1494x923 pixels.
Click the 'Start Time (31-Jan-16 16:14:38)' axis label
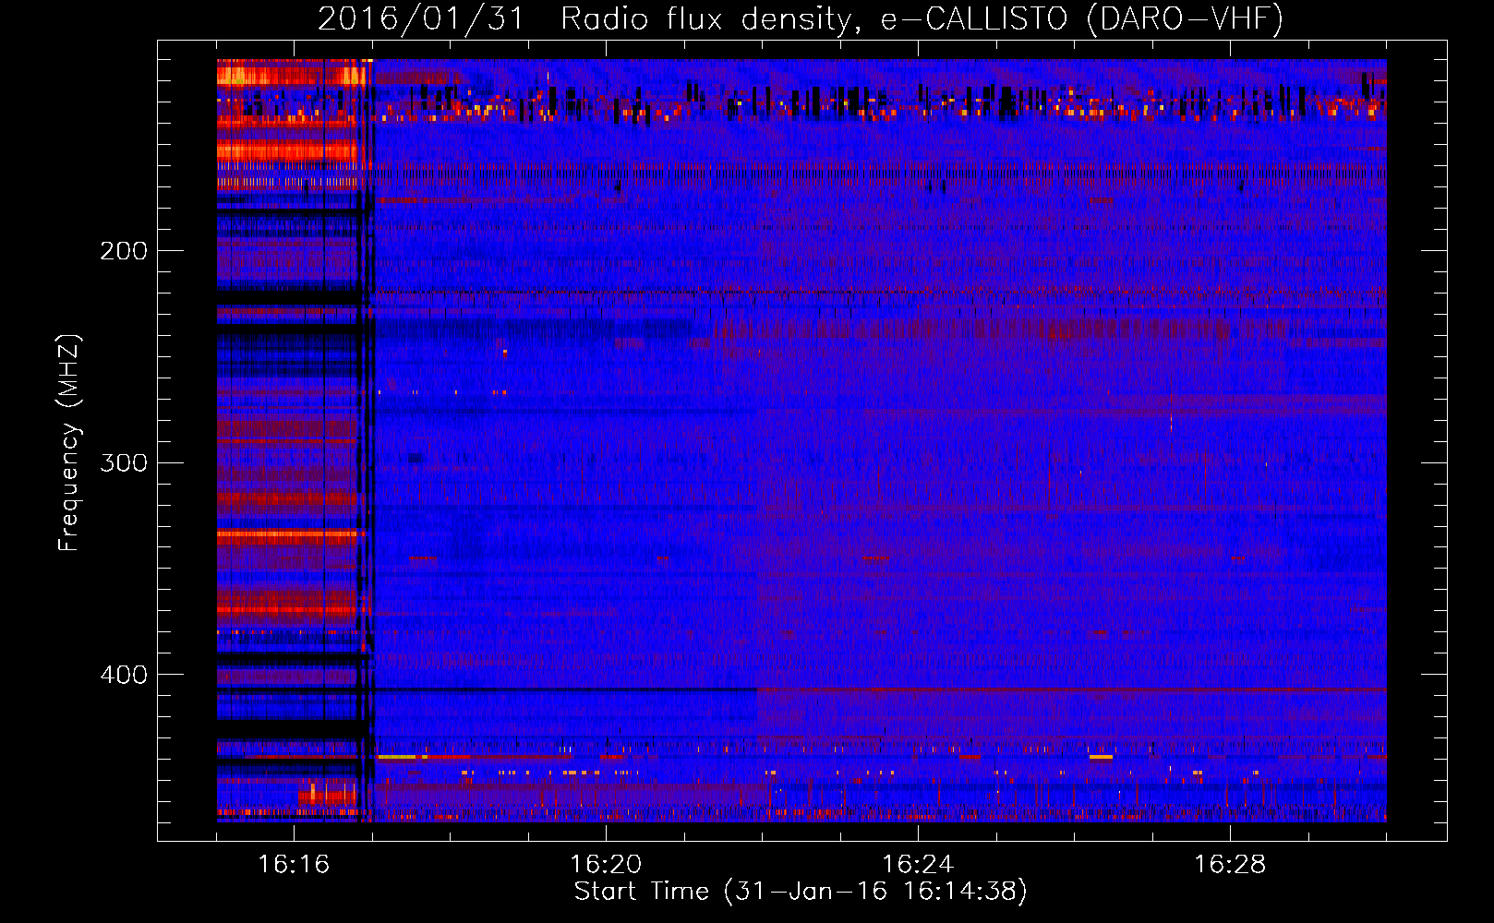point(801,892)
